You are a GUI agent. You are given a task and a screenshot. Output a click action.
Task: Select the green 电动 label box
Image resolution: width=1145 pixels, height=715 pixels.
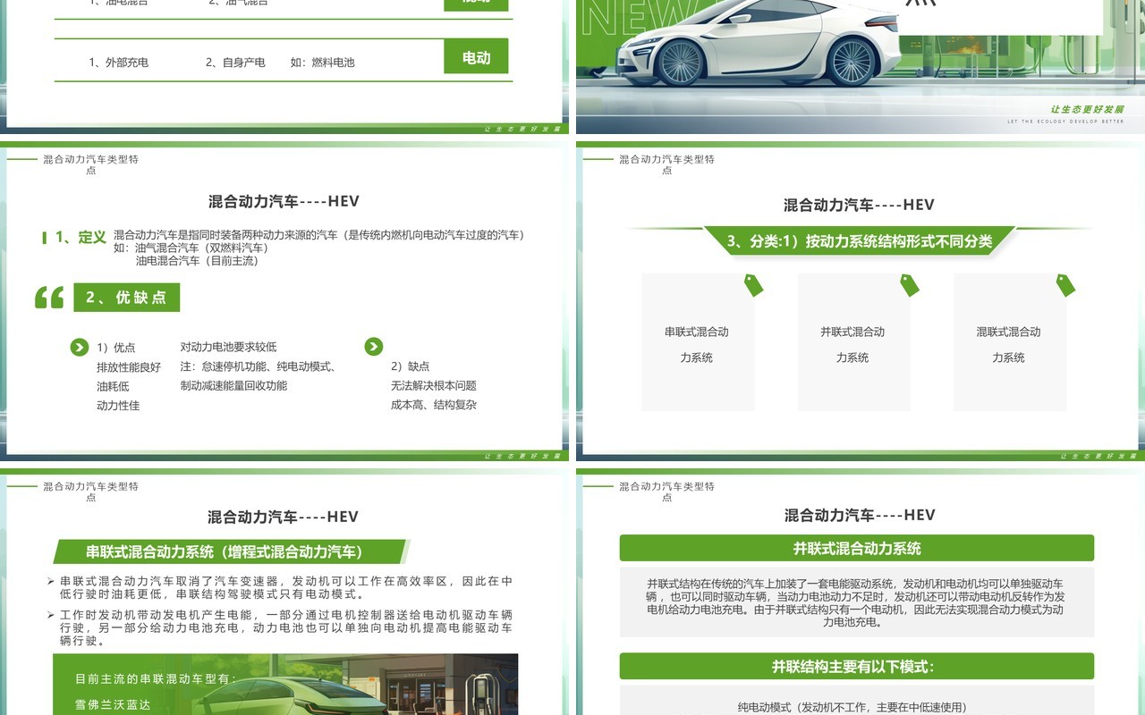click(x=476, y=56)
